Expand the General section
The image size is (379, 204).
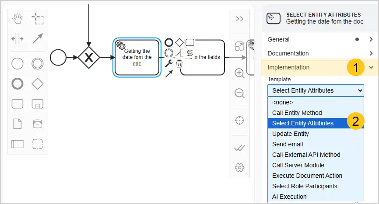(x=320, y=39)
